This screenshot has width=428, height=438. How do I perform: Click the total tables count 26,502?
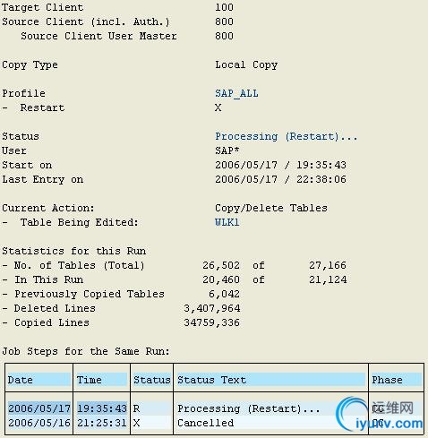(221, 265)
